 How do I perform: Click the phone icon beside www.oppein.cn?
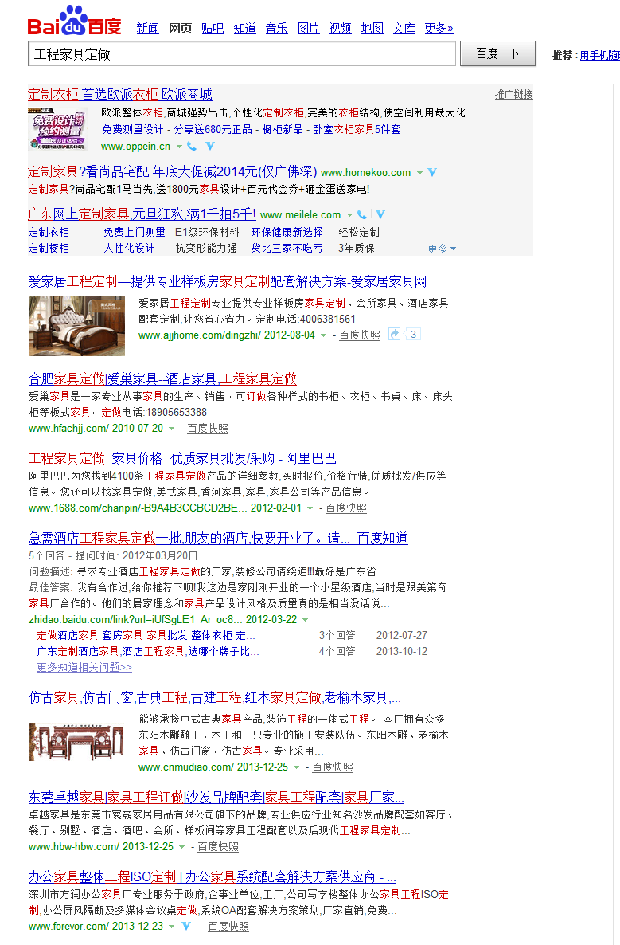193,147
